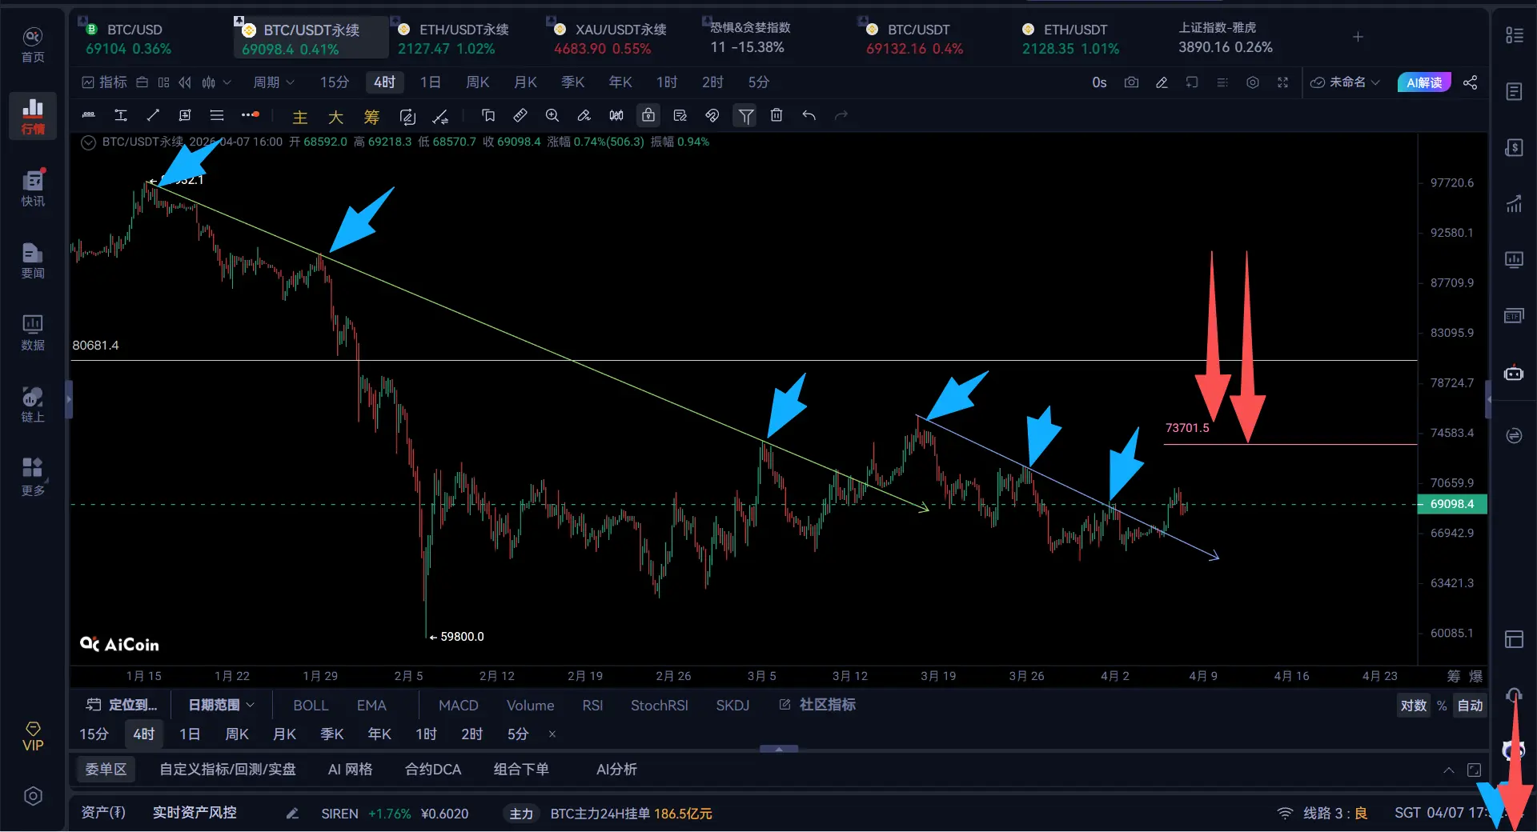Screen dimensions: 1537x832
Task: Select the ruler measurement tool
Action: click(x=520, y=115)
